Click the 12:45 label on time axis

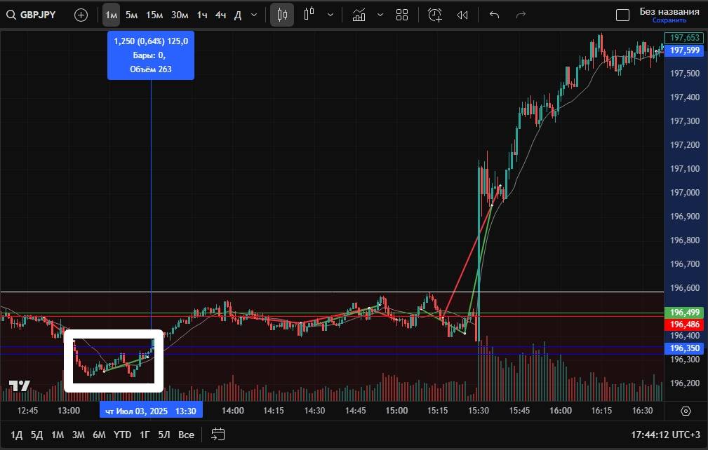click(x=27, y=411)
